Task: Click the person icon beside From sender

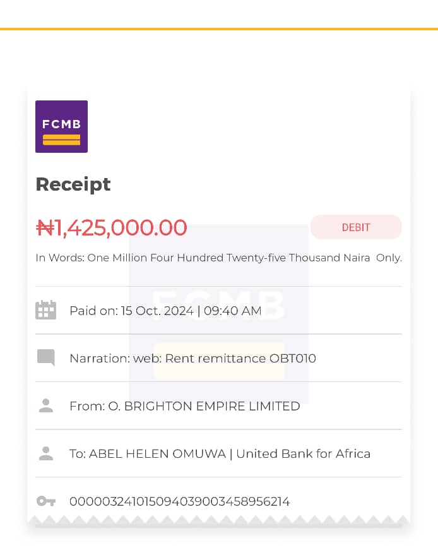Action: (x=46, y=406)
